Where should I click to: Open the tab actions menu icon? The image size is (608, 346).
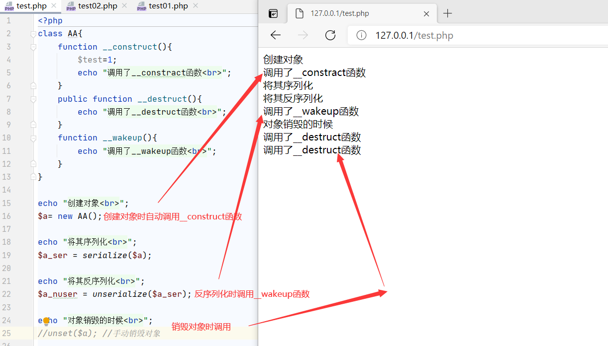point(273,13)
